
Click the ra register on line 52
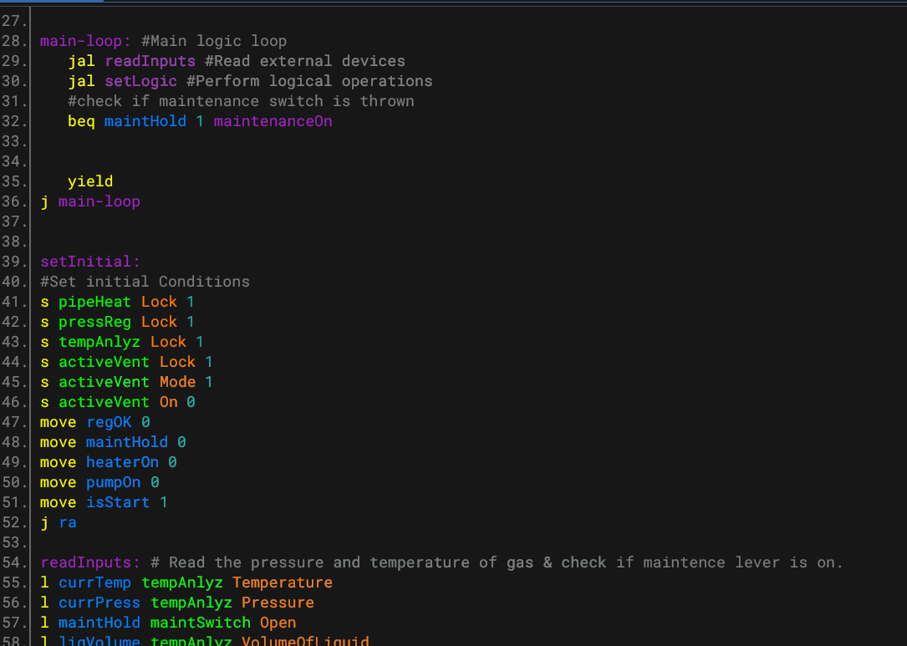pyautogui.click(x=67, y=522)
